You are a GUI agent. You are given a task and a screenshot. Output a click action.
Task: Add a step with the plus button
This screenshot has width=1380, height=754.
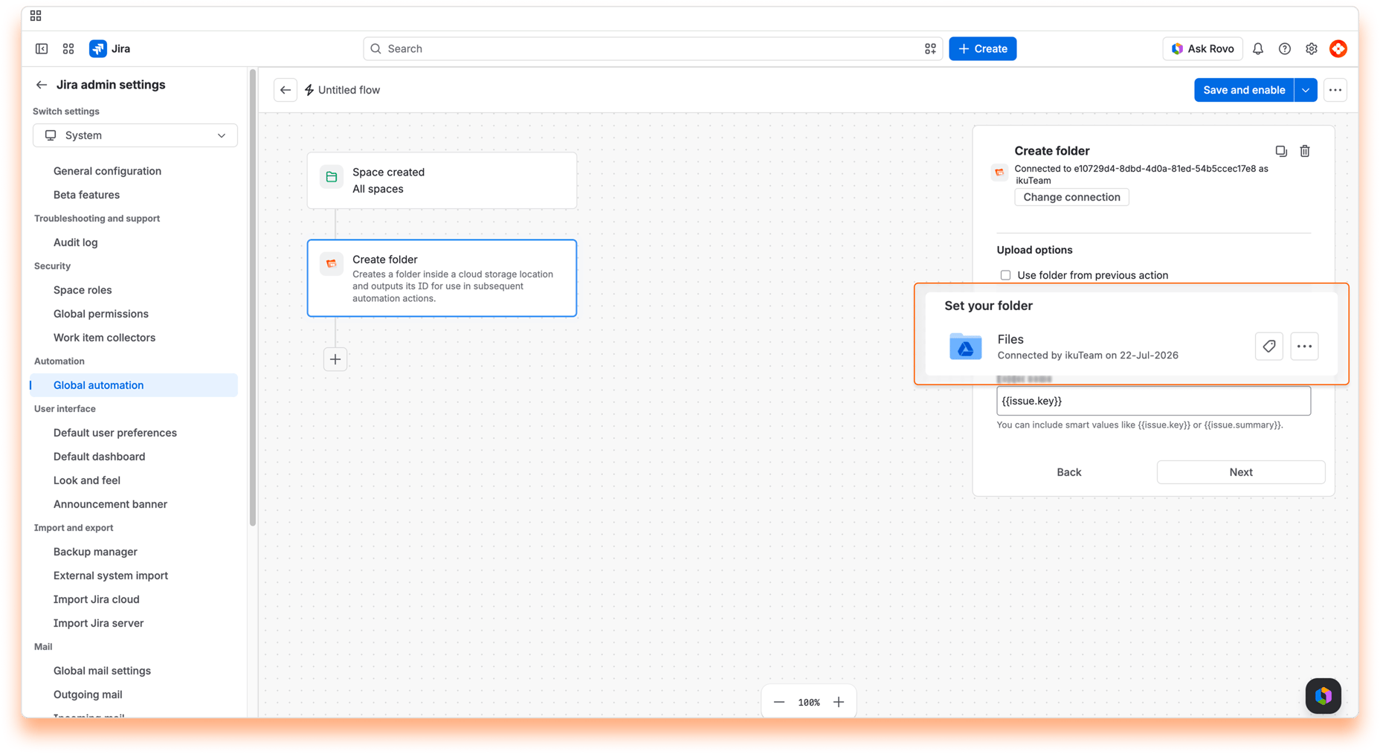pyautogui.click(x=335, y=359)
